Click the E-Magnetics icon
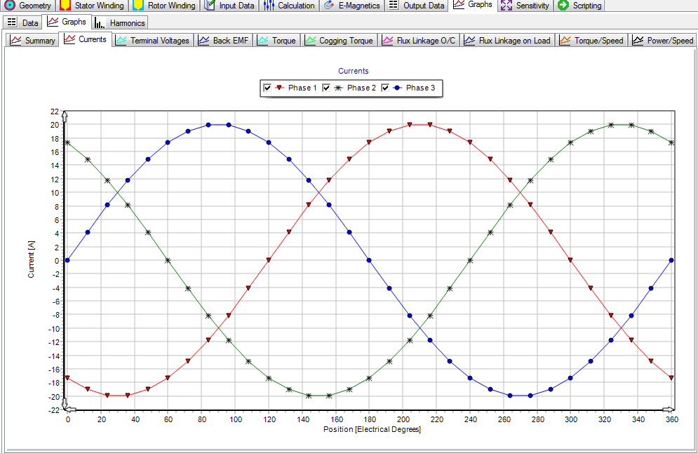Screen dimensions: 698x453 328,6
